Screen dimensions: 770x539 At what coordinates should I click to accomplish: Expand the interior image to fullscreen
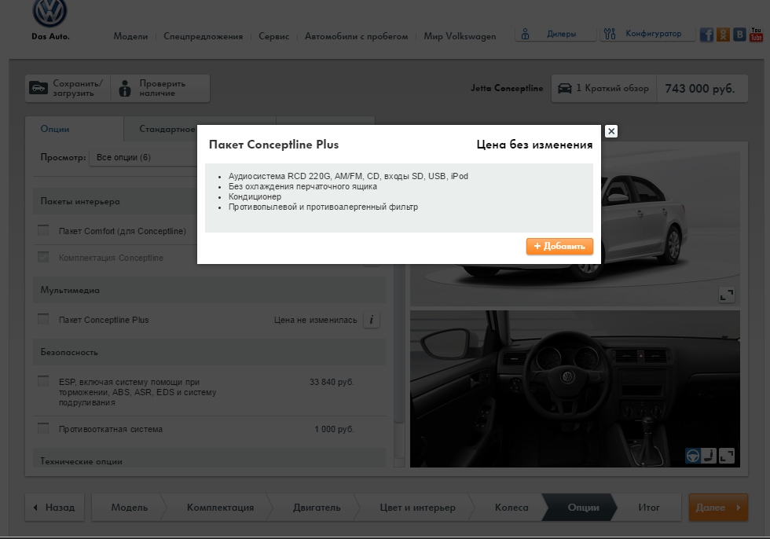[727, 456]
